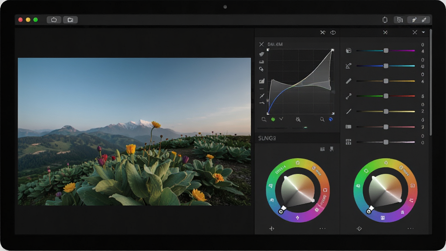The image size is (446, 251).
Task: Open the folder button in the title bar
Action: 70,20
